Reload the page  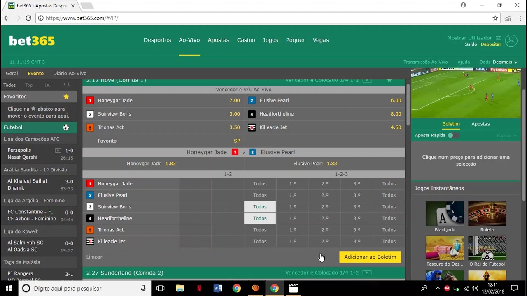pos(28,18)
